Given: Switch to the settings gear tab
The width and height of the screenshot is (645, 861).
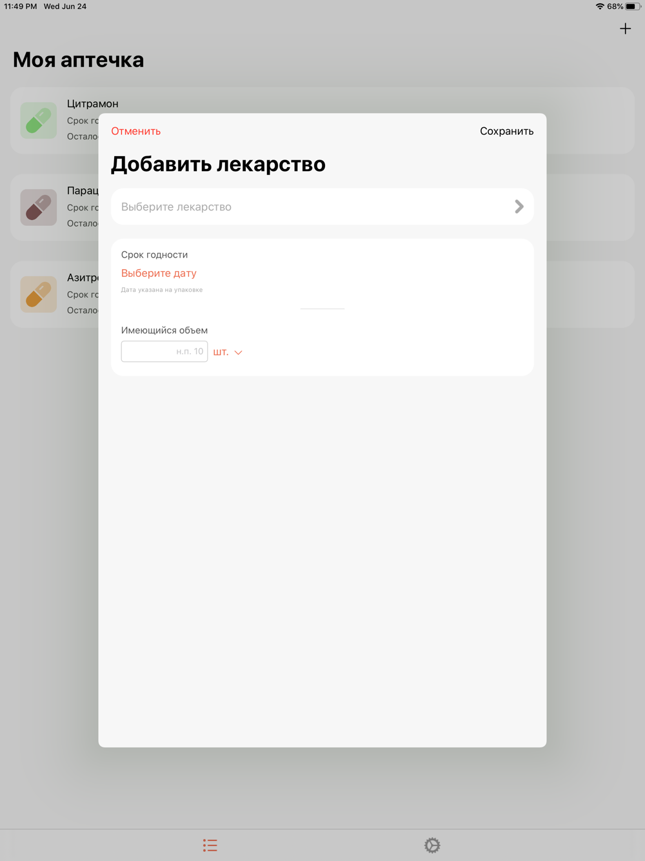Looking at the screenshot, I should 432,845.
